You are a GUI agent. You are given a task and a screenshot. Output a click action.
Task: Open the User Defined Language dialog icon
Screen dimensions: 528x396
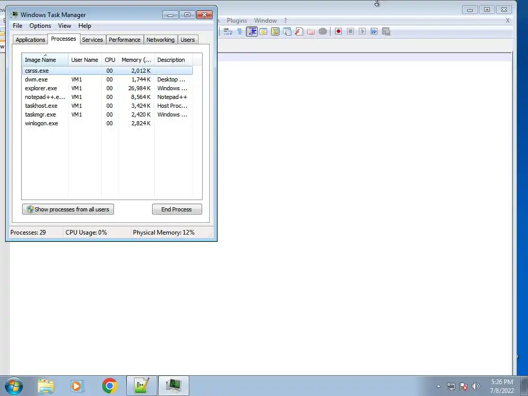point(263,31)
